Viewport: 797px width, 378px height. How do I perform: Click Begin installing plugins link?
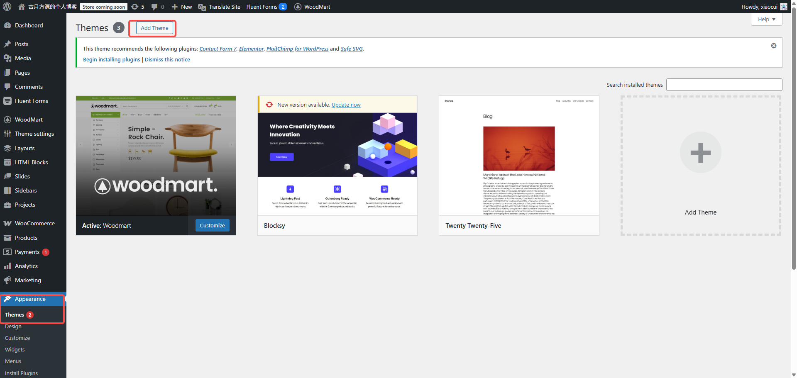[x=111, y=59]
